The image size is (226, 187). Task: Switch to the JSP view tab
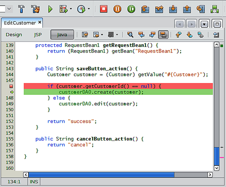(x=38, y=35)
